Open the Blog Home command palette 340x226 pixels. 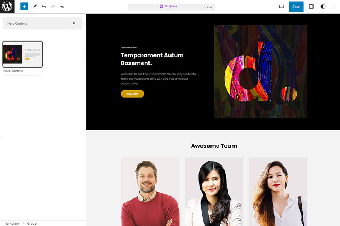click(x=171, y=7)
